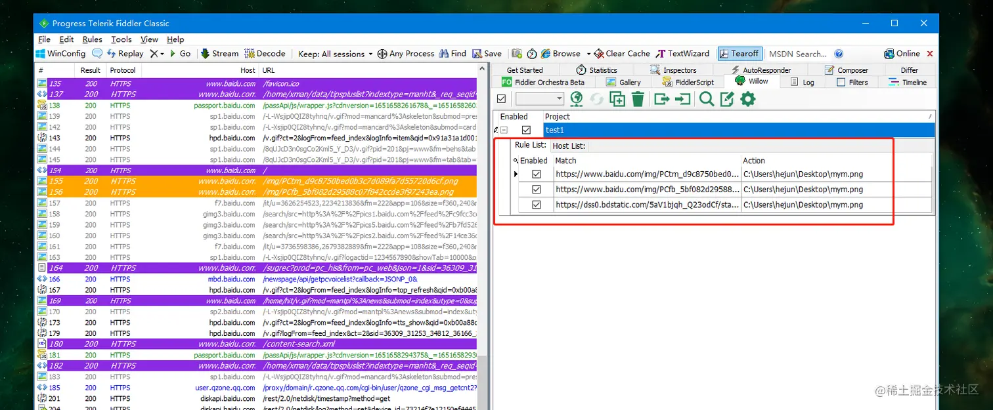Open the Help menu
This screenshot has height=410, width=993.
[x=175, y=39]
